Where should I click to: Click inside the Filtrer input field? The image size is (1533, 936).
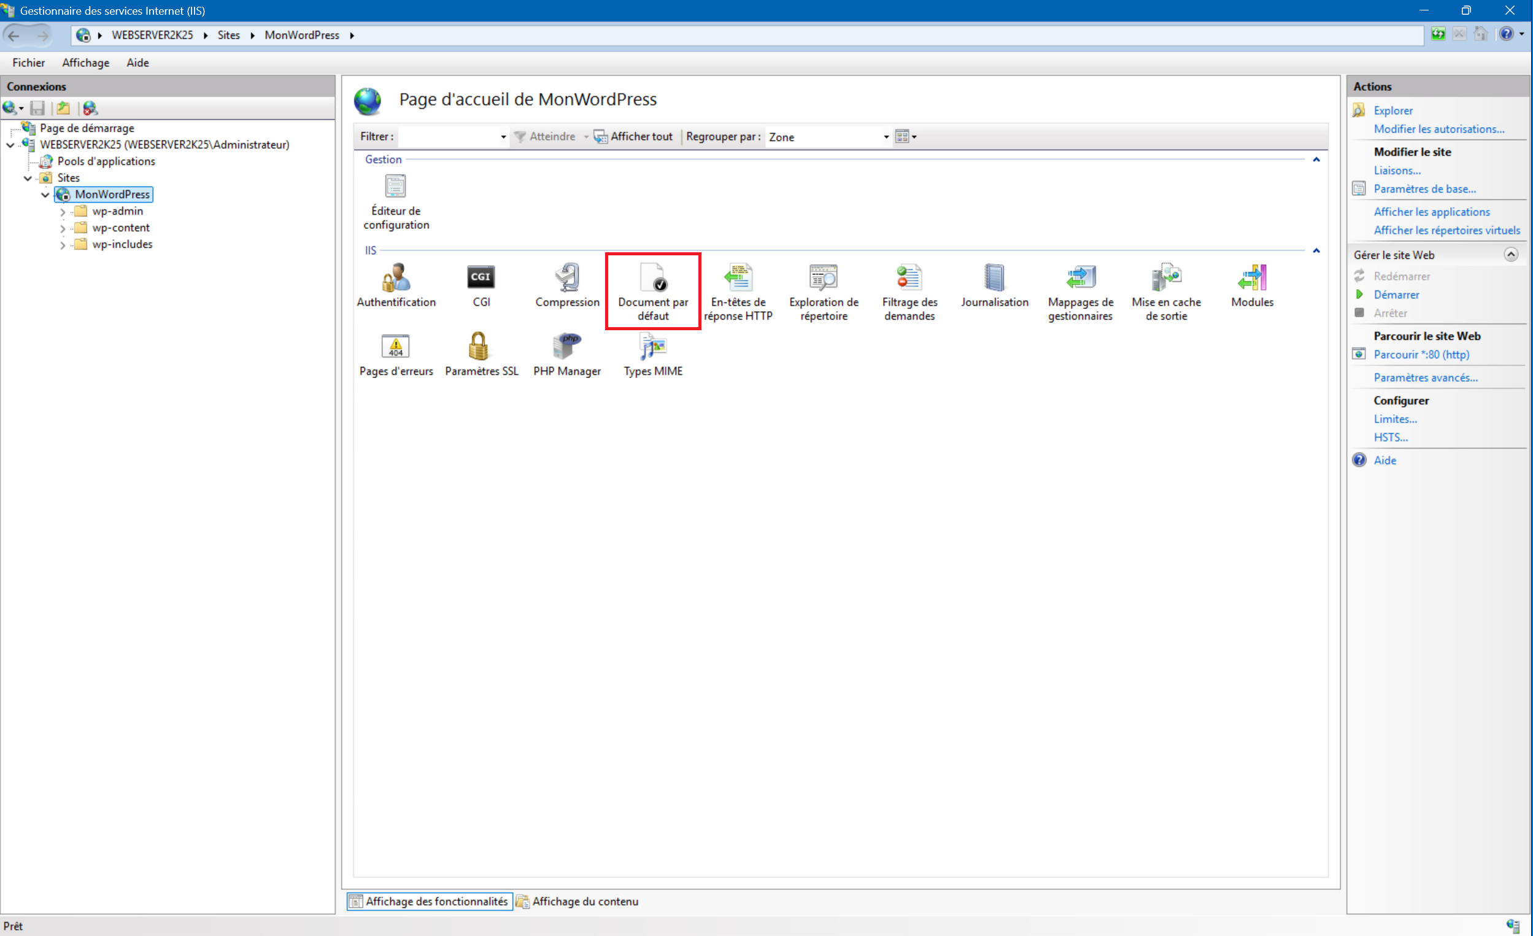pos(448,137)
